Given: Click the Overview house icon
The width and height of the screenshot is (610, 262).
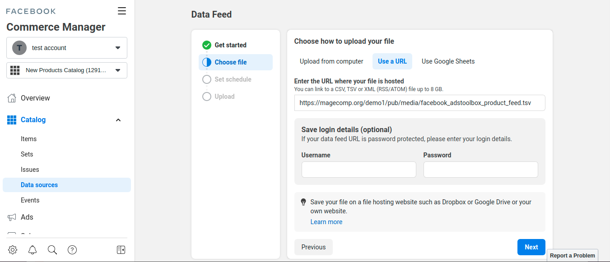Looking at the screenshot, I should [x=12, y=98].
